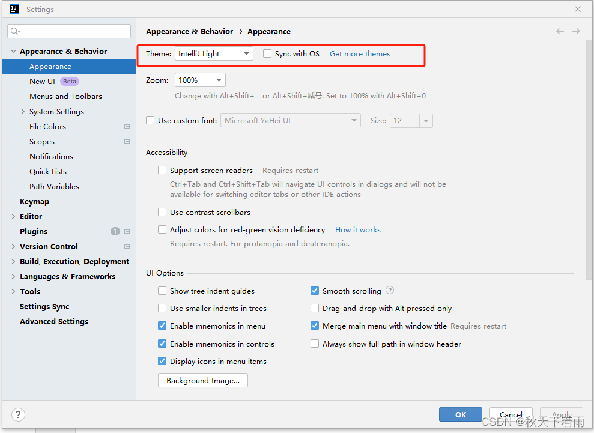
Task: Enable Drag-and-drop with Alt pressed only
Action: pyautogui.click(x=315, y=308)
